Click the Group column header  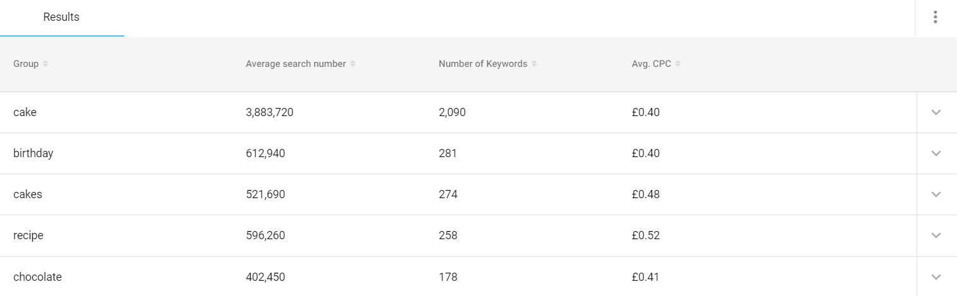point(26,64)
